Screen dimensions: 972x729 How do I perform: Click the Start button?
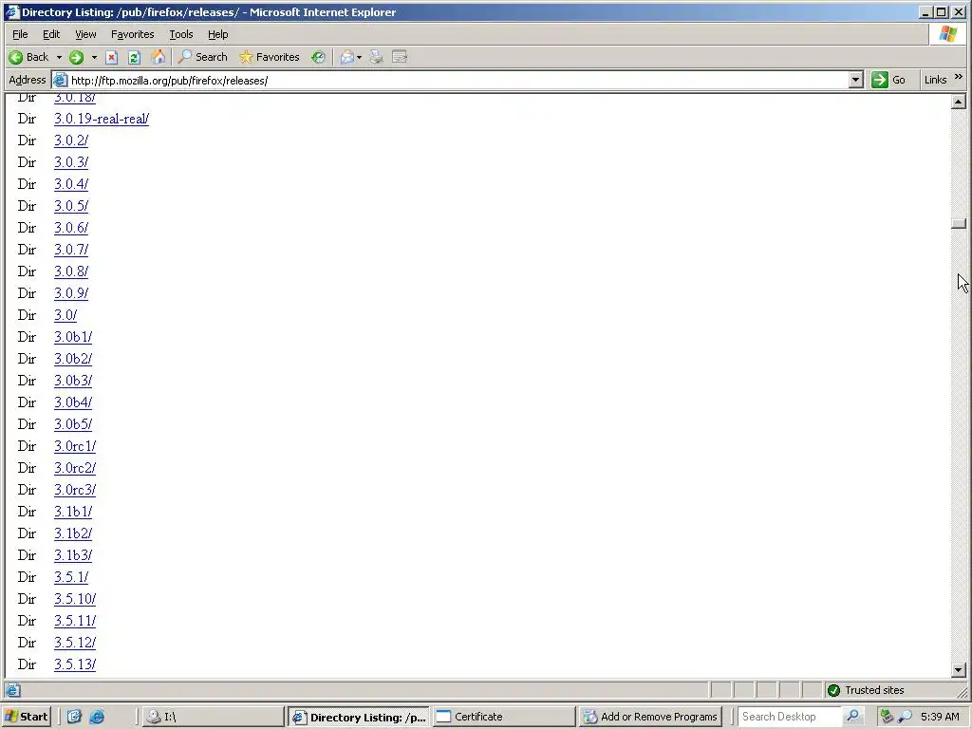26,717
